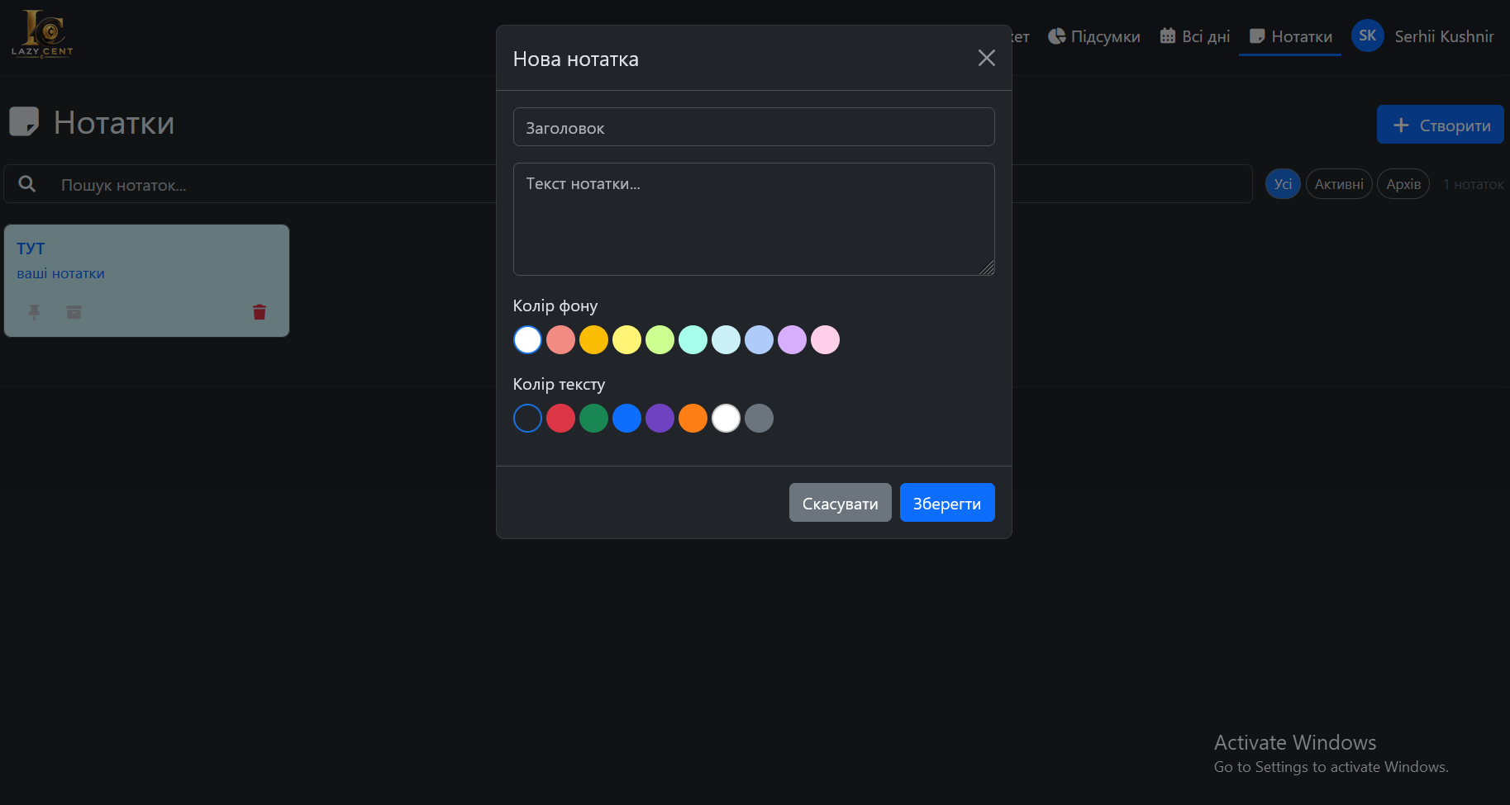Focus the Текст нотатки text area
1510x805 pixels.
pos(754,219)
